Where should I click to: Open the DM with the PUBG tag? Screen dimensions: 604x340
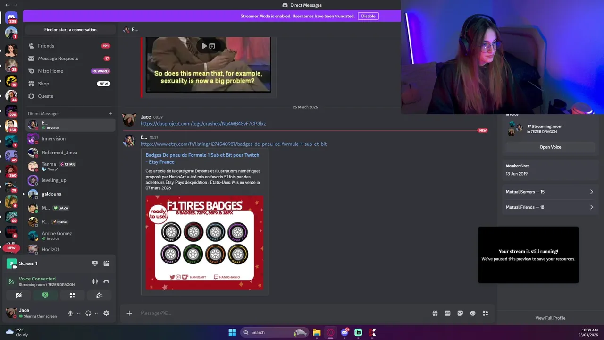pos(70,221)
